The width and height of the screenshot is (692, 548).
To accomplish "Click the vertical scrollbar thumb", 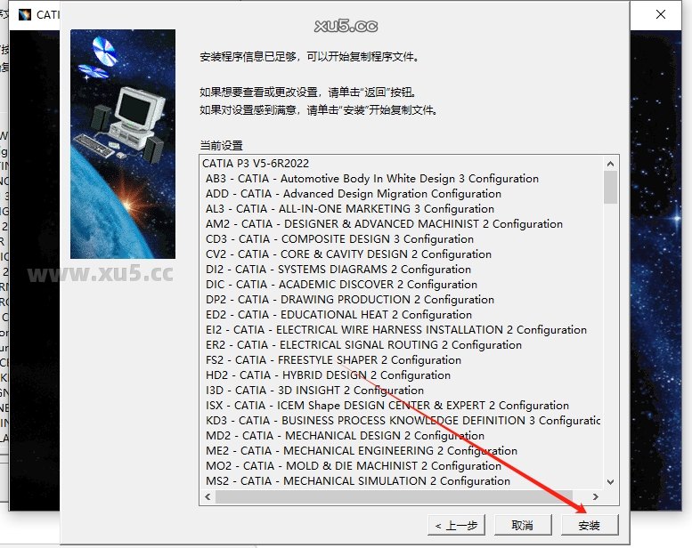I will [610, 188].
